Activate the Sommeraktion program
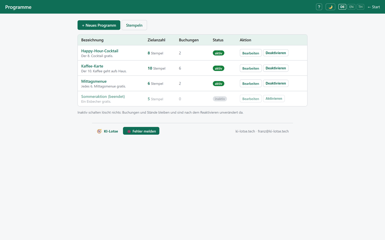 pyautogui.click(x=274, y=98)
